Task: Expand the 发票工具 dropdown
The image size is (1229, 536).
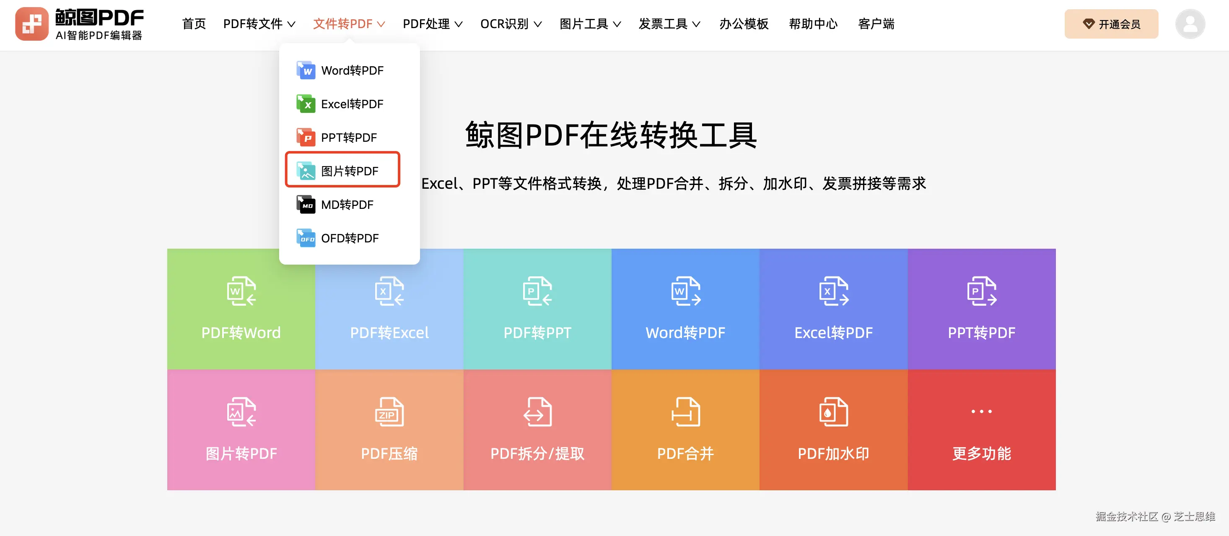Action: click(x=669, y=24)
